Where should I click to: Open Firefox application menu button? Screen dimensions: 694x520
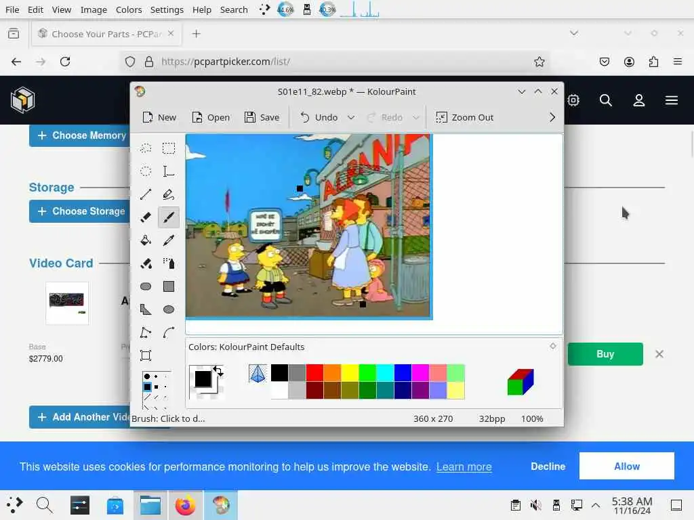[678, 62]
